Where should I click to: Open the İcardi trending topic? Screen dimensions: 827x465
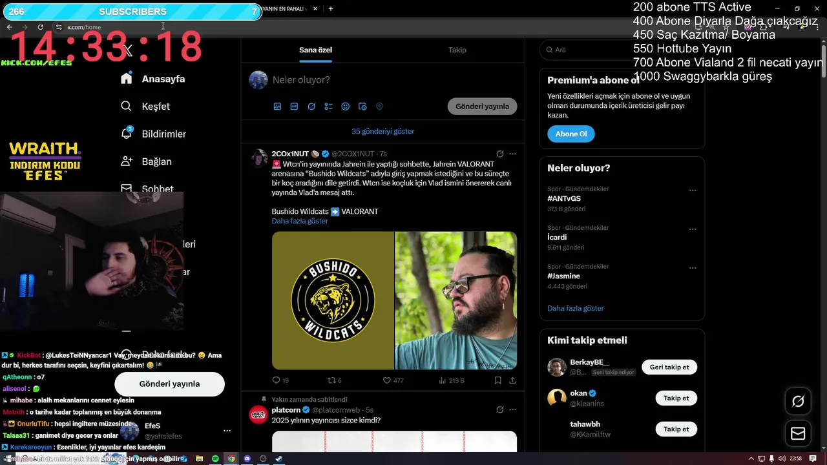[557, 237]
